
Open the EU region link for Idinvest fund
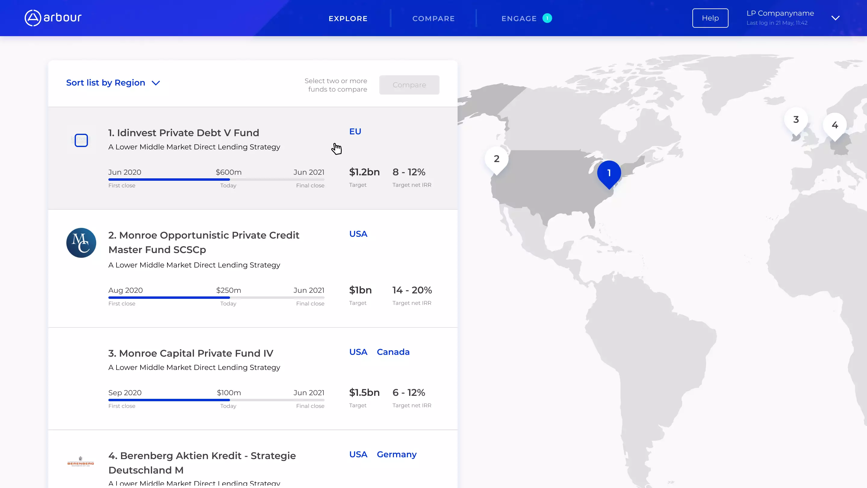[355, 131]
